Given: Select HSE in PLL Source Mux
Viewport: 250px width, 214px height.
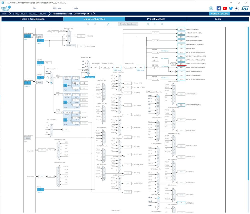Looking at the screenshot, I should coord(51,83).
